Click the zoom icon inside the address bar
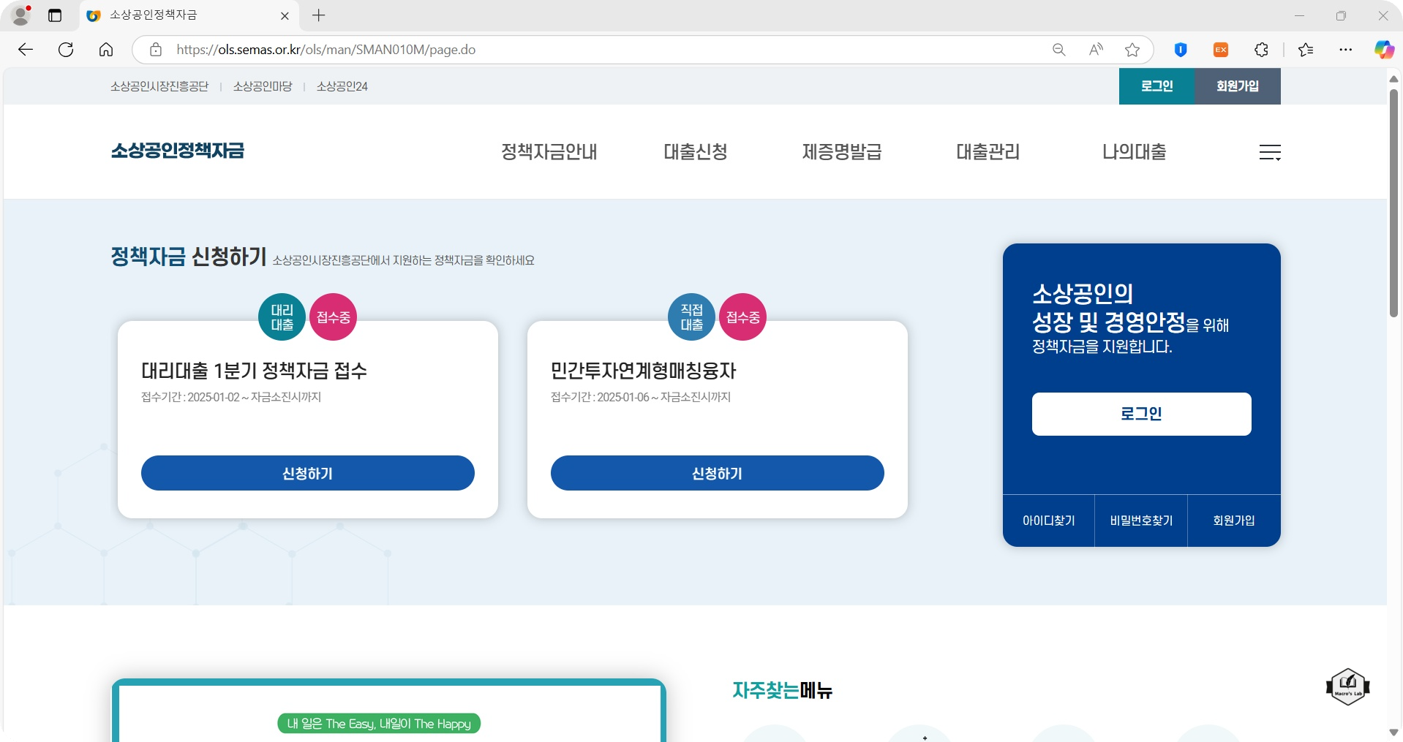Viewport: 1403px width, 742px height. coord(1058,49)
